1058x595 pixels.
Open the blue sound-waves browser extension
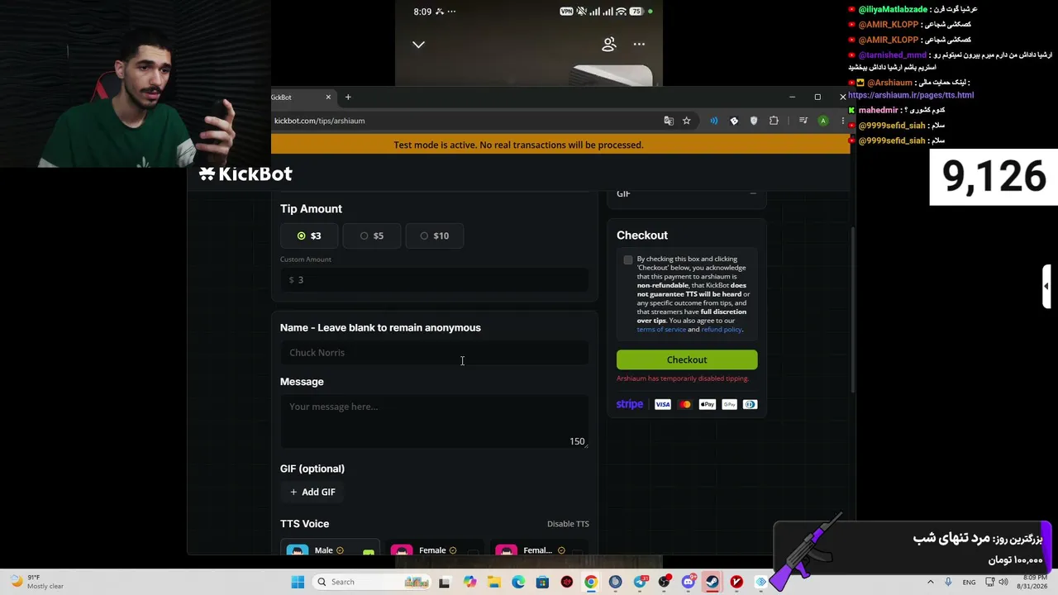713,121
